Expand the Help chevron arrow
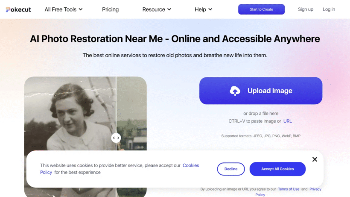 point(210,9)
